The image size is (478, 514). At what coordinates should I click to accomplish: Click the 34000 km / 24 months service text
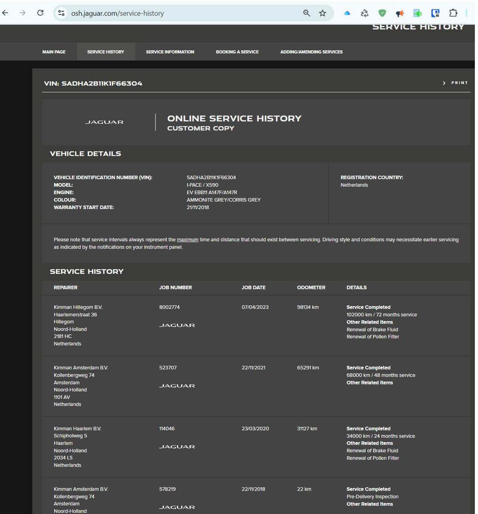[x=381, y=436]
